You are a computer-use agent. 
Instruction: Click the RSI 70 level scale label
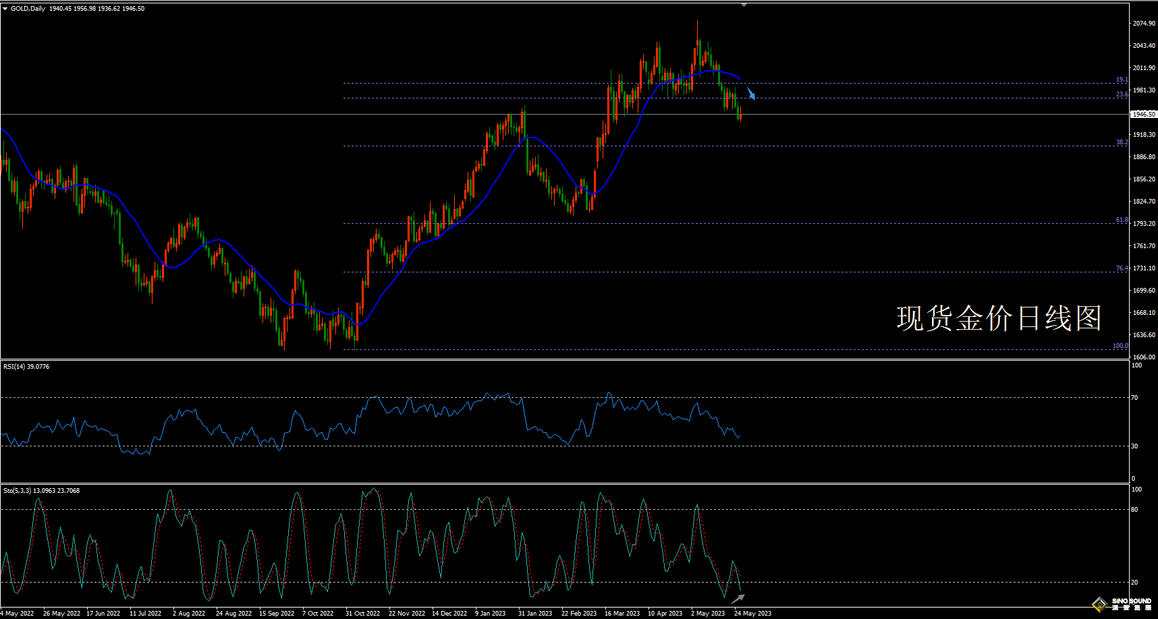point(1134,398)
